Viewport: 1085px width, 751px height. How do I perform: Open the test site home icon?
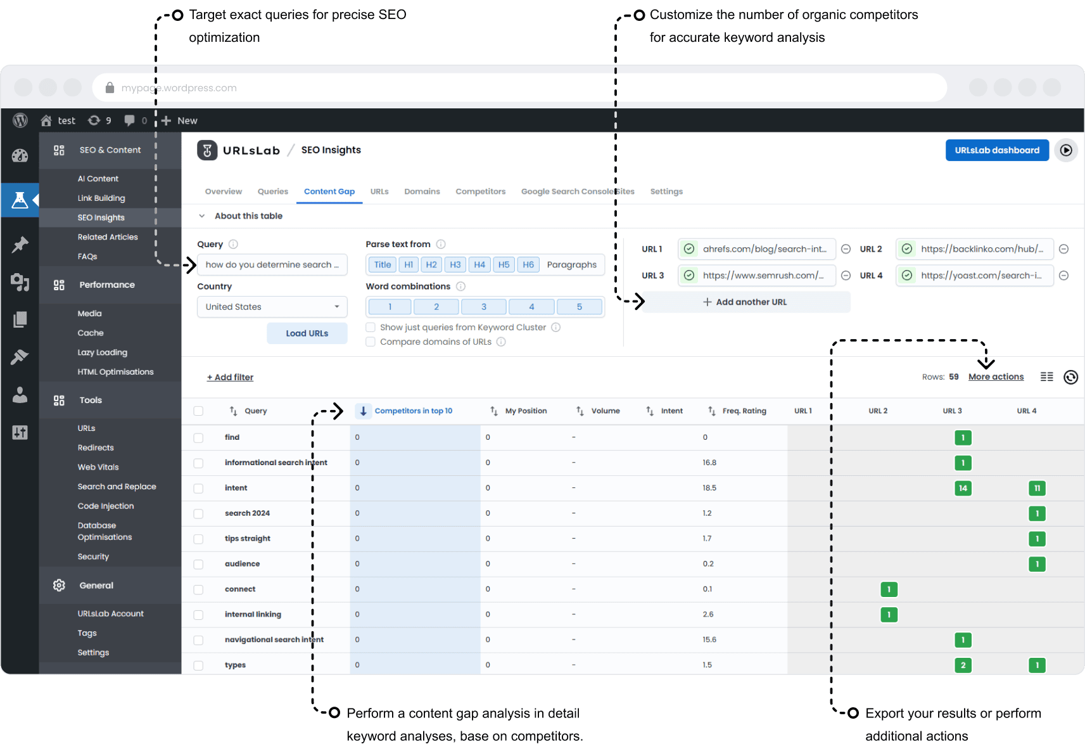(x=46, y=120)
